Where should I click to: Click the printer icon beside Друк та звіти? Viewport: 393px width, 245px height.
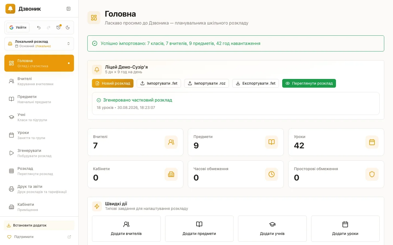tap(11, 189)
